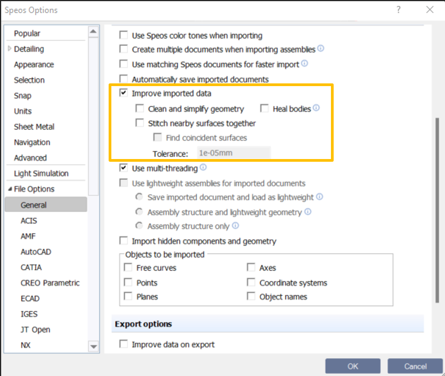
Task: Enable Automatically save imported documents
Action: point(123,78)
